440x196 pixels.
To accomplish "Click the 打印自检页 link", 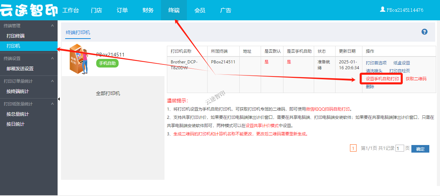I will pos(400,71).
